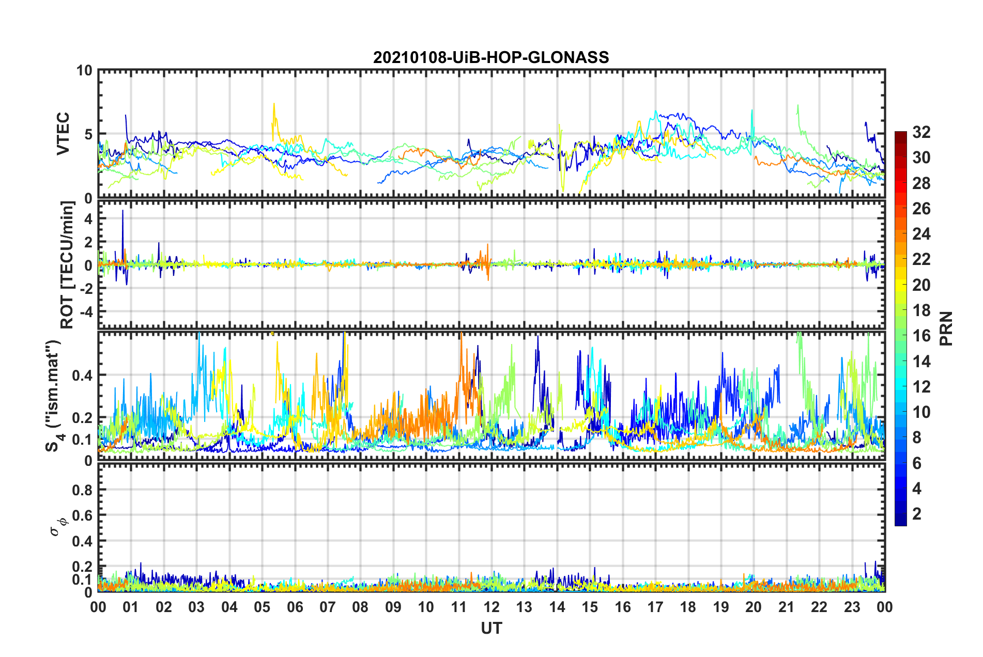Select colorbar tick label 12
Image resolution: width=983 pixels, height=657 pixels.
[921, 386]
